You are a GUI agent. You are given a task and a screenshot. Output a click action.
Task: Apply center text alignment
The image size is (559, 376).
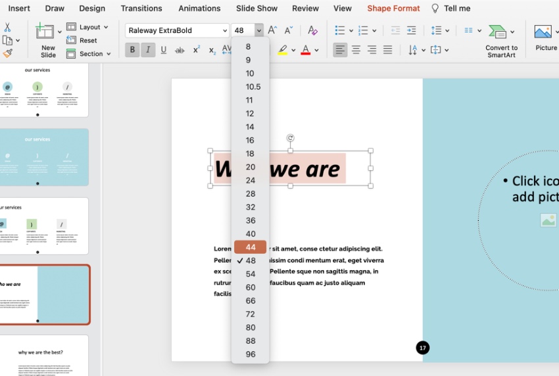[356, 50]
